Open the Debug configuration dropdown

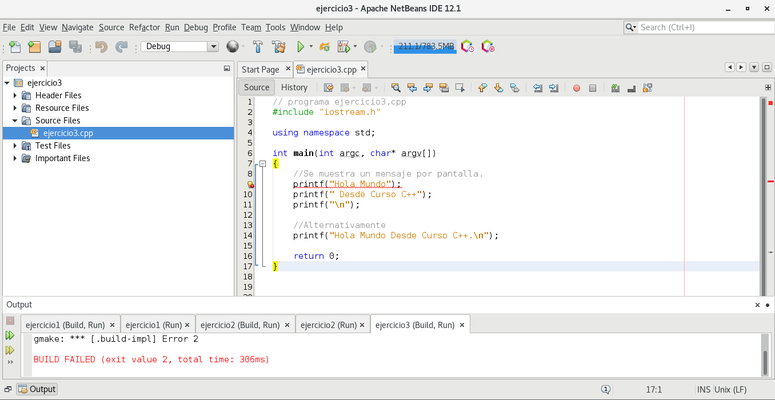coord(213,47)
